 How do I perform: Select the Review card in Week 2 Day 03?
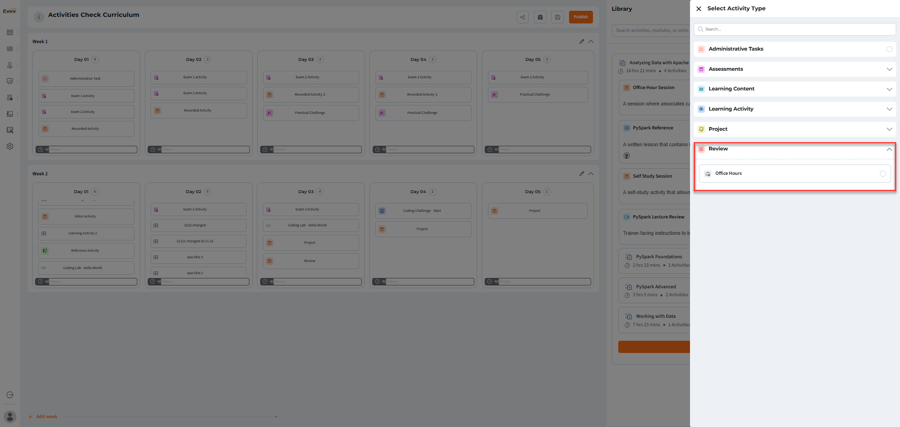click(311, 261)
